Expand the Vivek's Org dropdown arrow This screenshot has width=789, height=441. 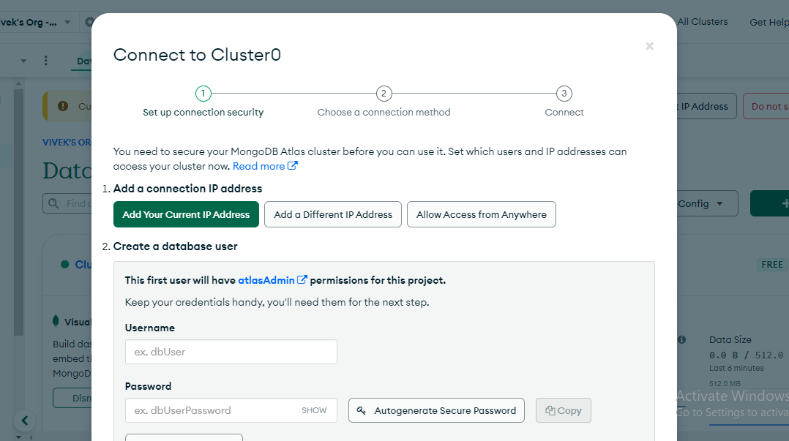pyautogui.click(x=67, y=22)
